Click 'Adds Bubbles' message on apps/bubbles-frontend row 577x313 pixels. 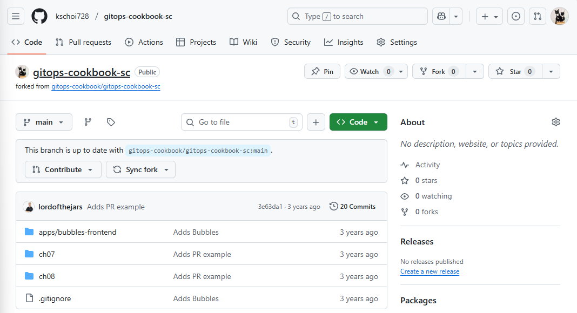(196, 232)
